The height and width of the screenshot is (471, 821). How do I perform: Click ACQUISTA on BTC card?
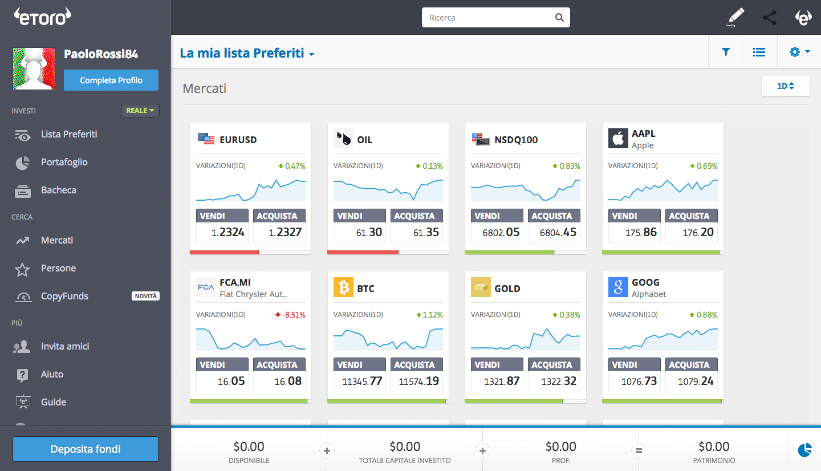[417, 375]
